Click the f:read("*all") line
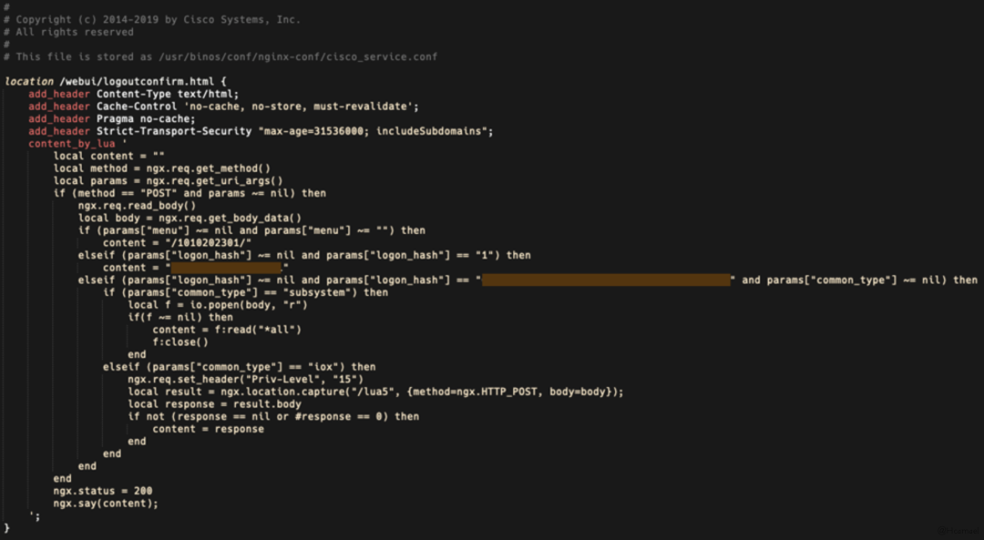Viewport: 984px width, 540px height. [x=227, y=330]
